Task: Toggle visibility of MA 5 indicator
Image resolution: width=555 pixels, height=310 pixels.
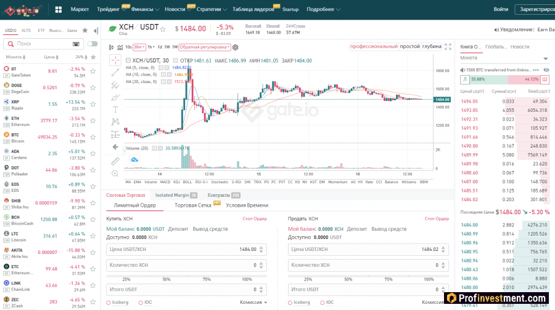Action: coord(161,68)
